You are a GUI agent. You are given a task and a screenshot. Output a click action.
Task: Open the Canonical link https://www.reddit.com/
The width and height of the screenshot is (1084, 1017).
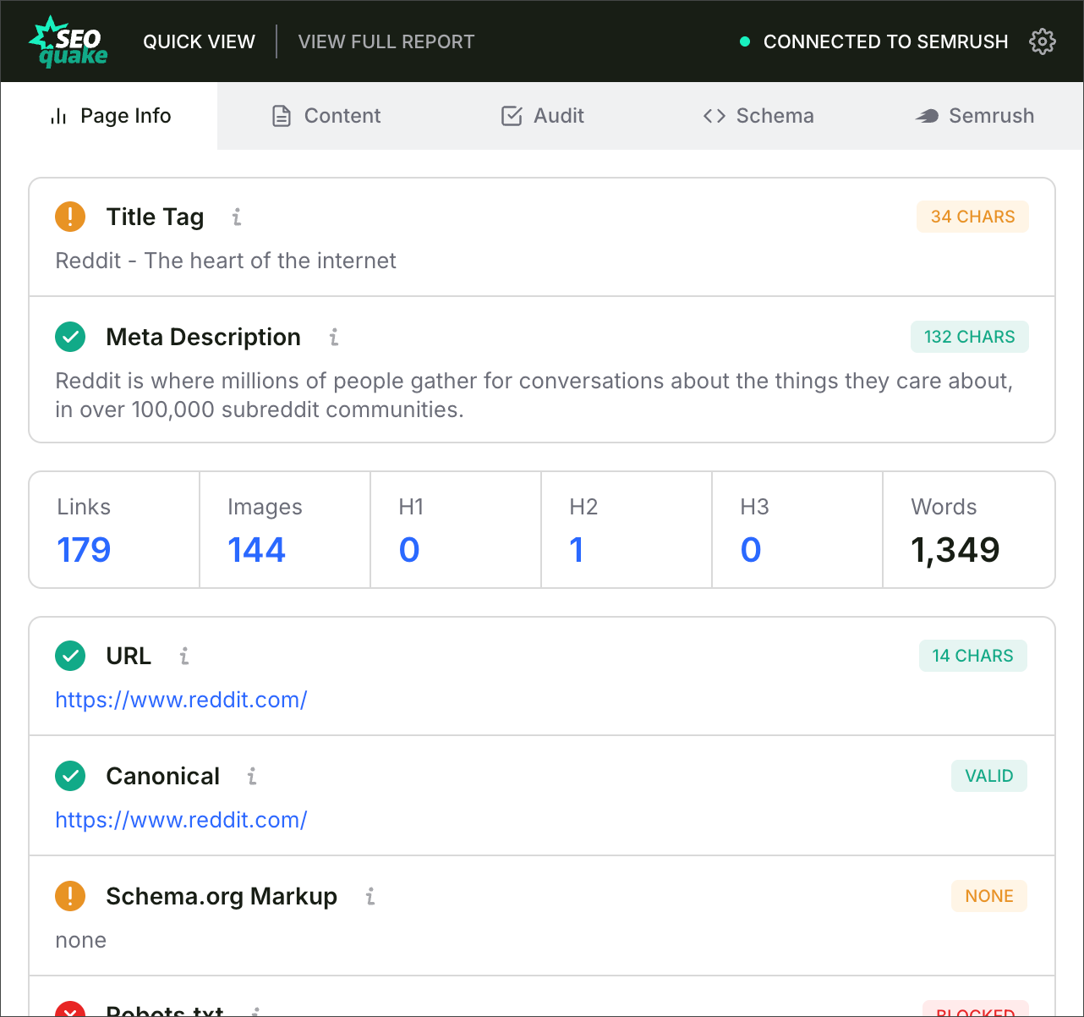point(181,820)
